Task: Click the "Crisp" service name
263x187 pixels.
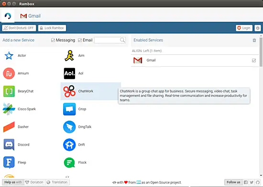Action: point(82,109)
